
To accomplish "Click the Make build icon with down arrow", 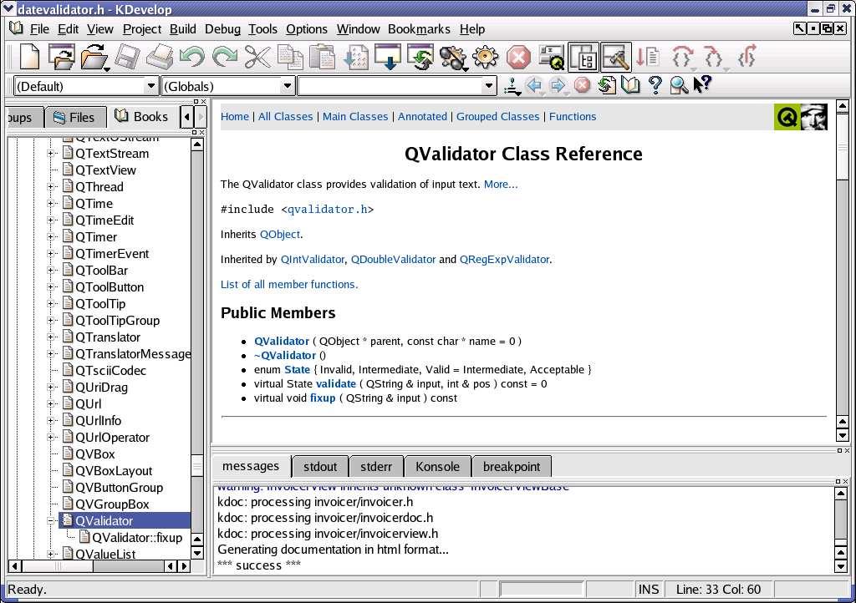I will tap(388, 57).
